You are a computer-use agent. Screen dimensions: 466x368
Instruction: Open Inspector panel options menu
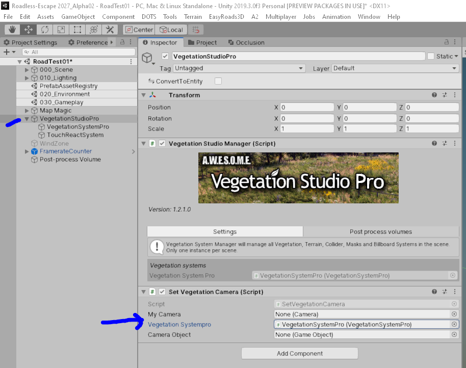pyautogui.click(x=455, y=42)
